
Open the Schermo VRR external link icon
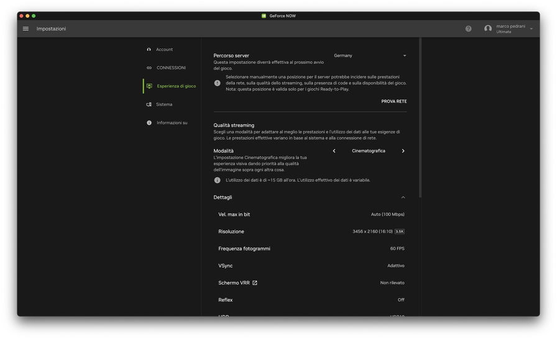coord(255,283)
